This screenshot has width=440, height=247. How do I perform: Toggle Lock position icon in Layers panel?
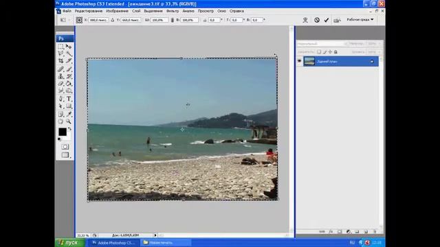[330, 52]
